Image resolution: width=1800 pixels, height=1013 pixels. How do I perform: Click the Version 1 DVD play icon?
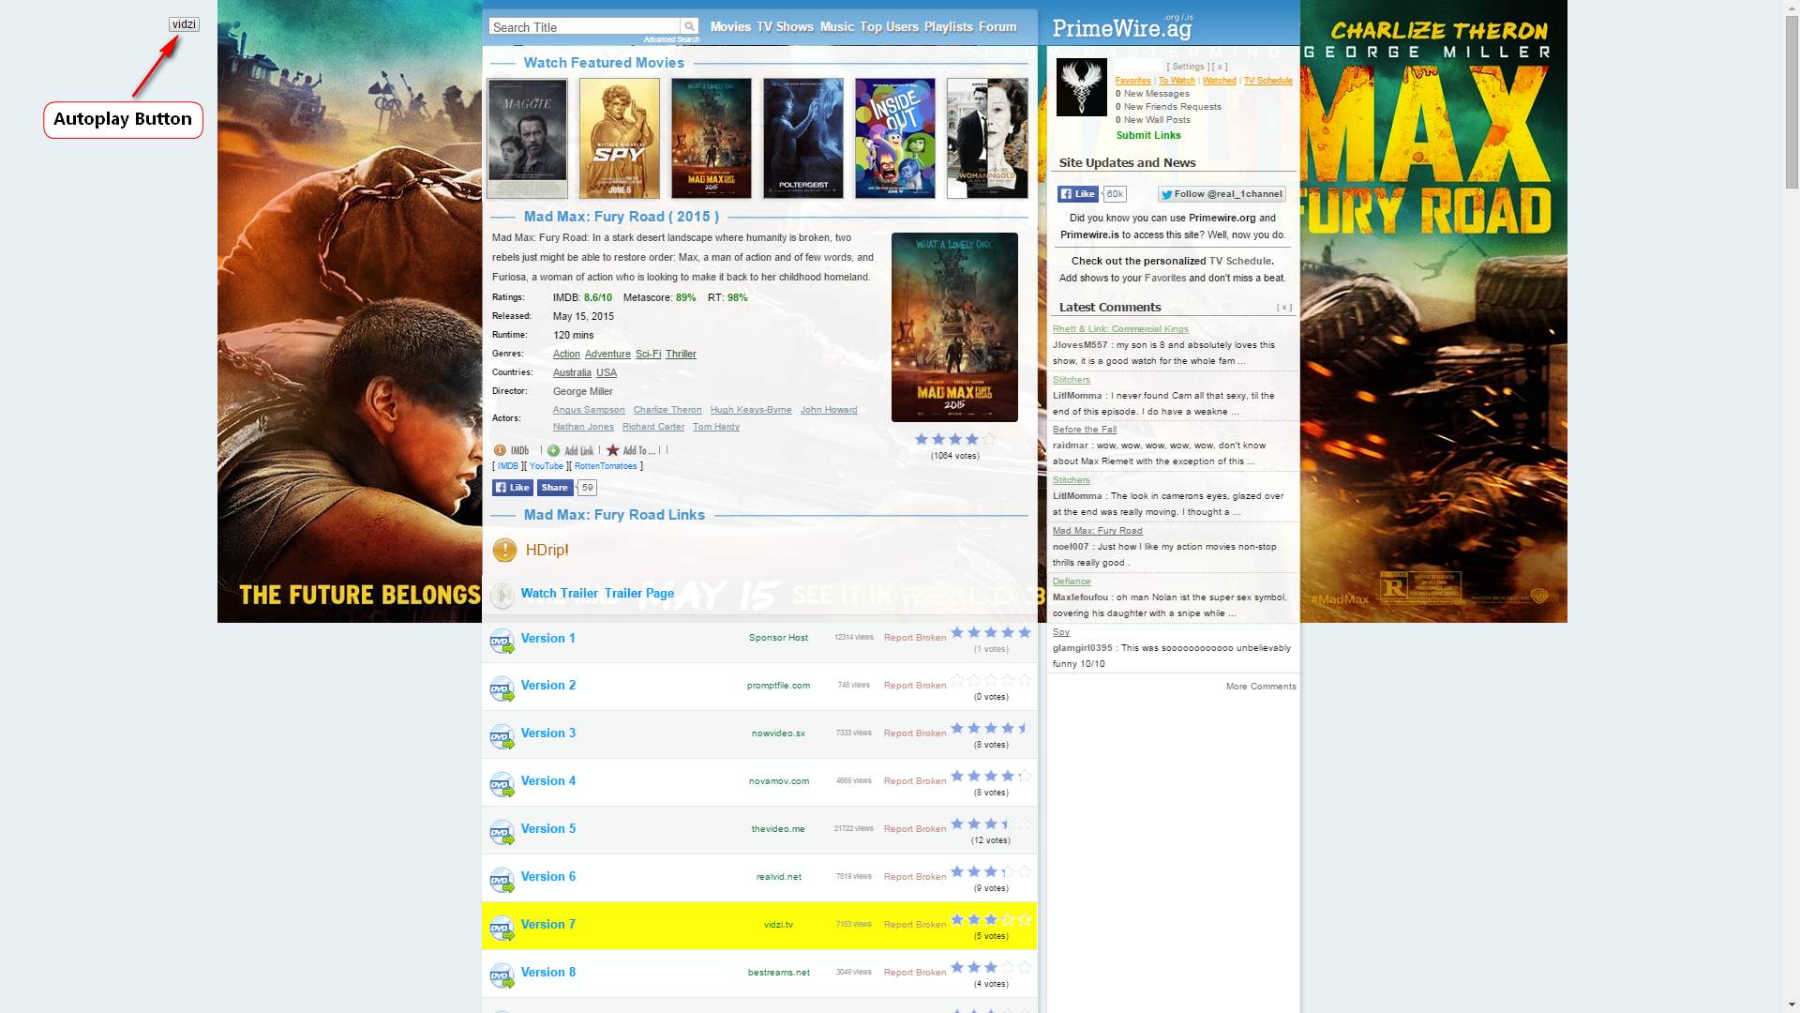502,642
